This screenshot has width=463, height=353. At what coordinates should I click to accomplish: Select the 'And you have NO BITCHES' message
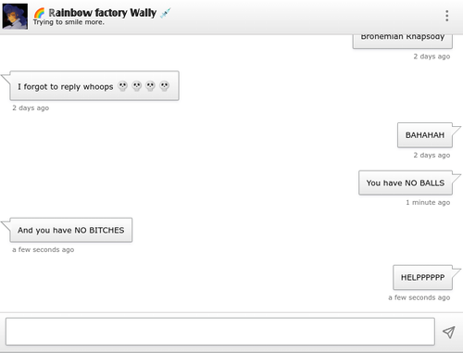[71, 230]
